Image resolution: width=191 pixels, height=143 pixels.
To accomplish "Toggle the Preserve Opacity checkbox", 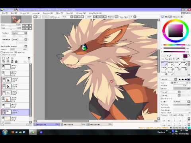I will pos(2,52).
